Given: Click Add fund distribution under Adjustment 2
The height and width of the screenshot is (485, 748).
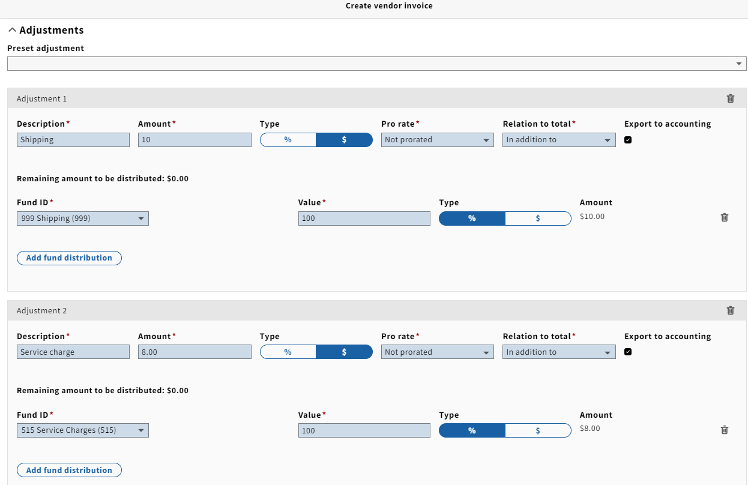Looking at the screenshot, I should coord(69,470).
